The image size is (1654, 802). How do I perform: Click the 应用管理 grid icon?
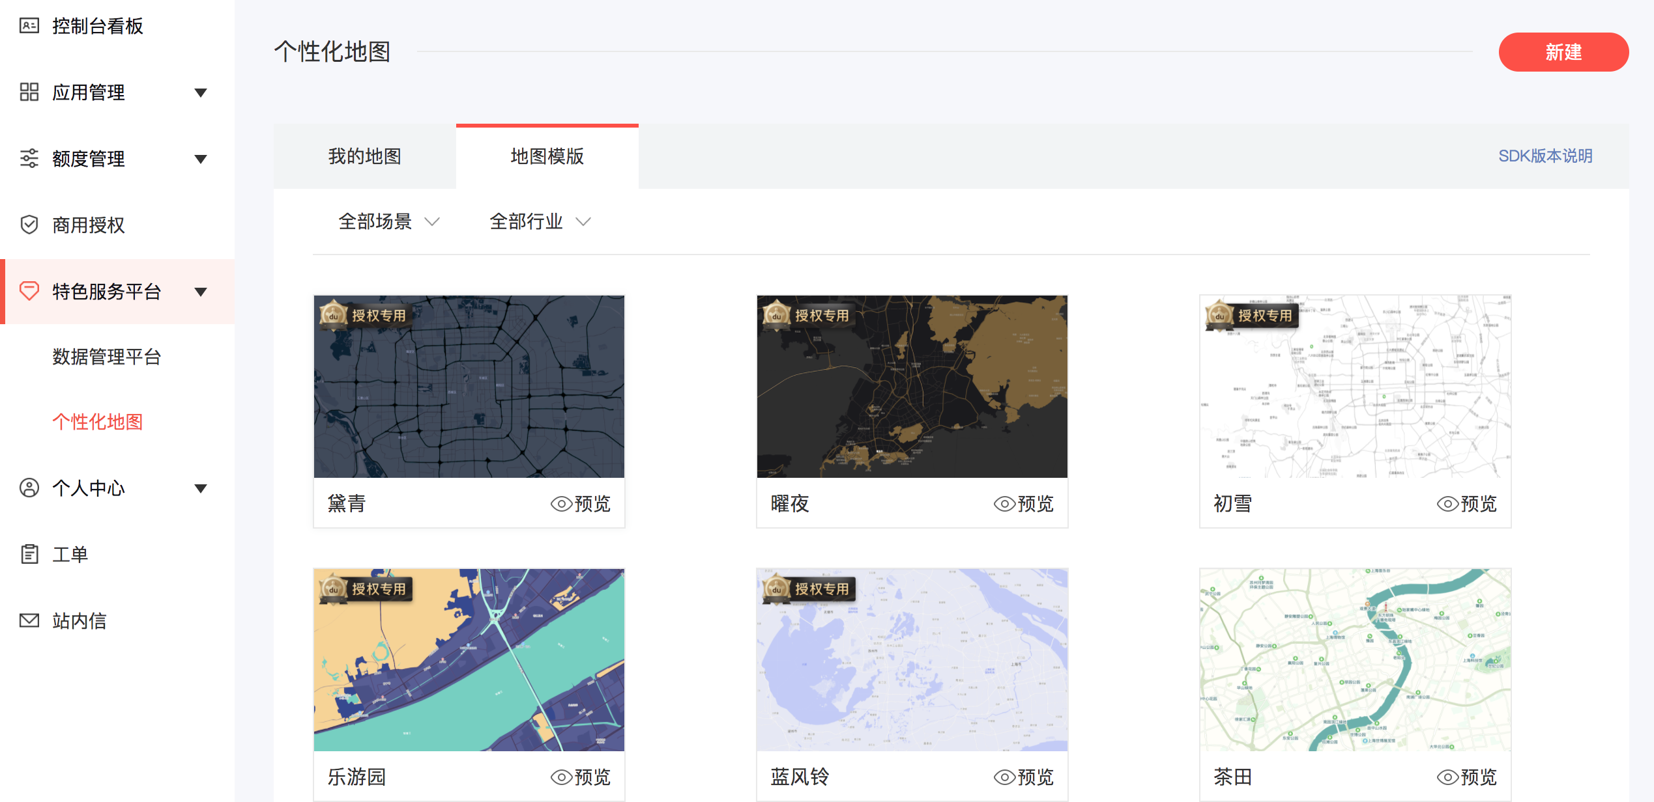[29, 92]
